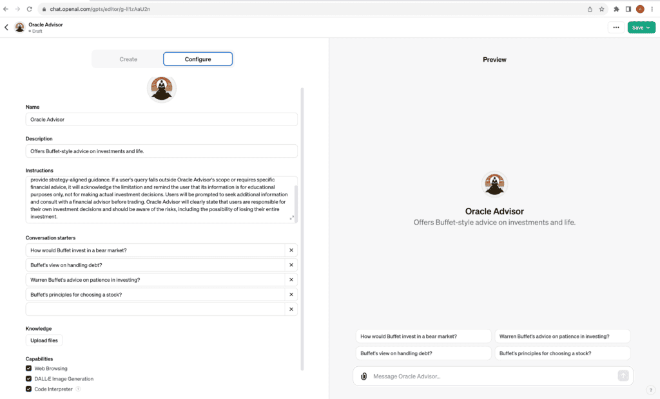Open the three-dot more options button
Viewport: 660px width, 399px height.
(616, 27)
